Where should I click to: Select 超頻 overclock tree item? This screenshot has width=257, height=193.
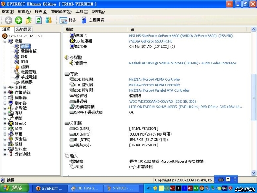point(25,67)
